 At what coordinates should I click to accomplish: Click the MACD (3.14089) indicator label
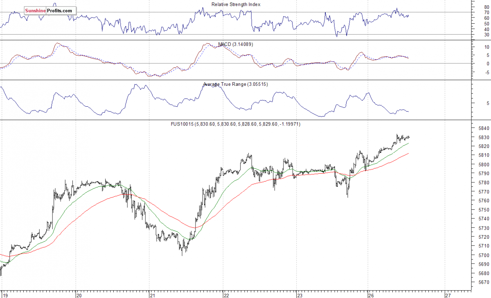tap(235, 44)
